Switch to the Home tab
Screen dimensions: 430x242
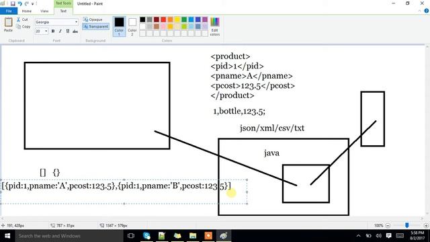point(27,11)
